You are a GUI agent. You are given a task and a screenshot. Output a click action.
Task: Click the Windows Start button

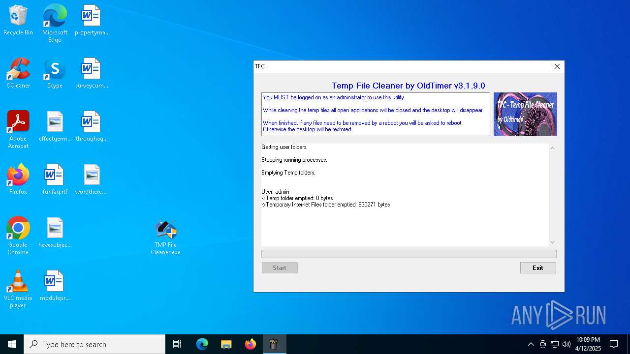point(12,344)
